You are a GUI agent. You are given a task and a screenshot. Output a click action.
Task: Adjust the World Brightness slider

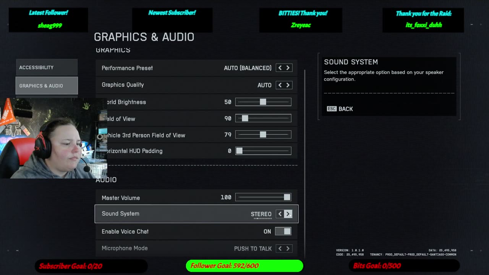click(263, 102)
